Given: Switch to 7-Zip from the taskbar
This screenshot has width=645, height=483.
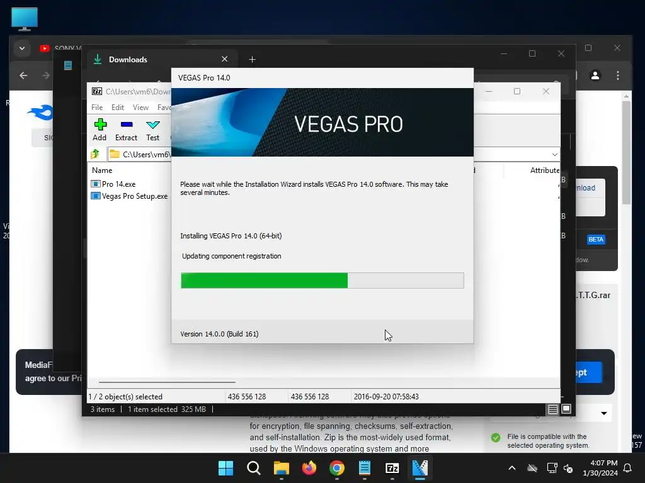Looking at the screenshot, I should coord(392,468).
